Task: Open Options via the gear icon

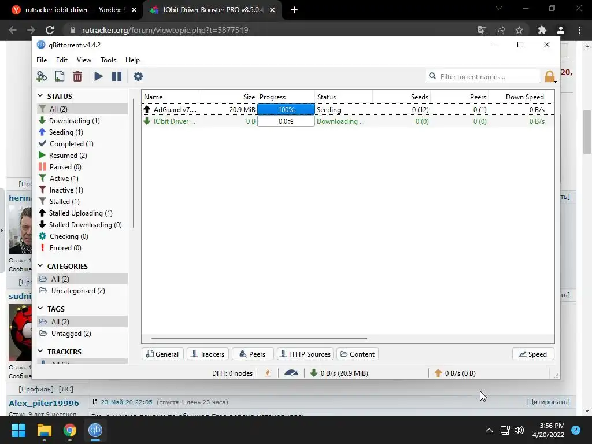Action: pos(138,76)
